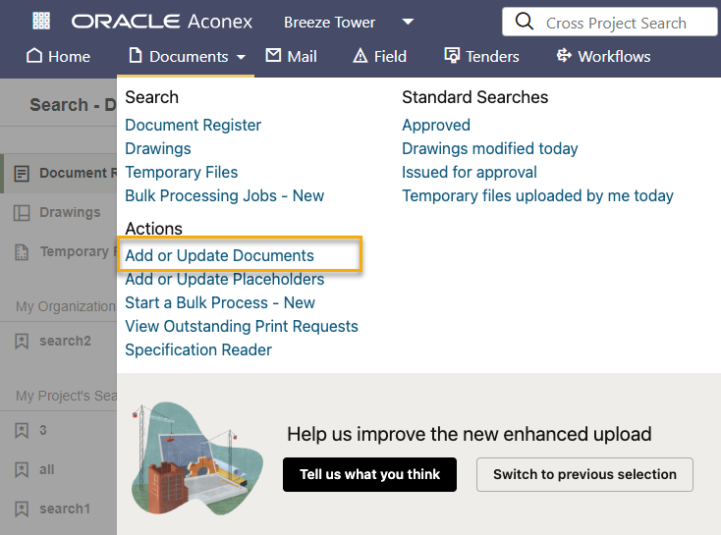This screenshot has width=721, height=535.
Task: Click the app launcher grid icon
Action: pyautogui.click(x=41, y=22)
